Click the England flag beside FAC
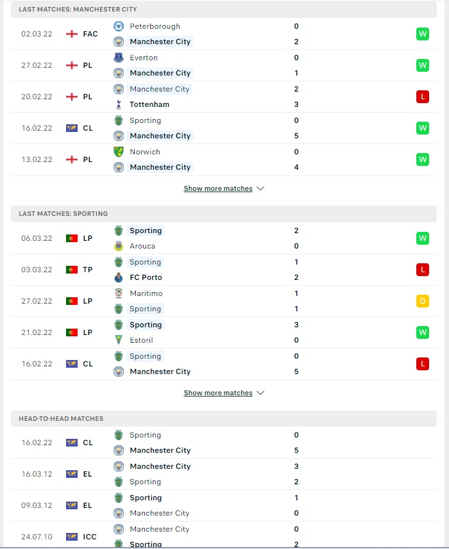The height and width of the screenshot is (549, 449). click(x=71, y=34)
